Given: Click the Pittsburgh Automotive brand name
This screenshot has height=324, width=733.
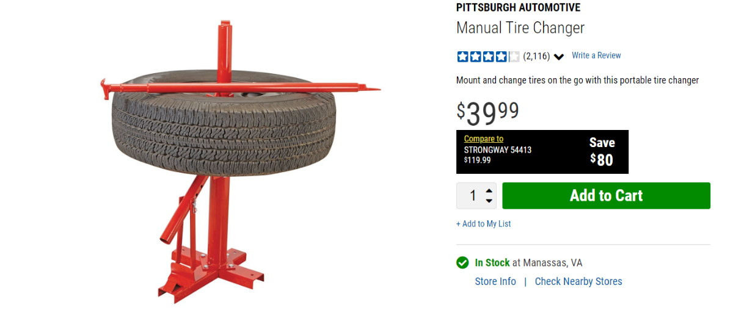Looking at the screenshot, I should 519,8.
